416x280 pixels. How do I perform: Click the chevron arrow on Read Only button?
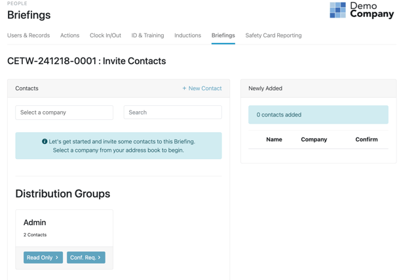click(x=57, y=258)
